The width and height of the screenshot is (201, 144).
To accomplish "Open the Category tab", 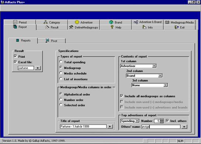I will pos(52,22).
